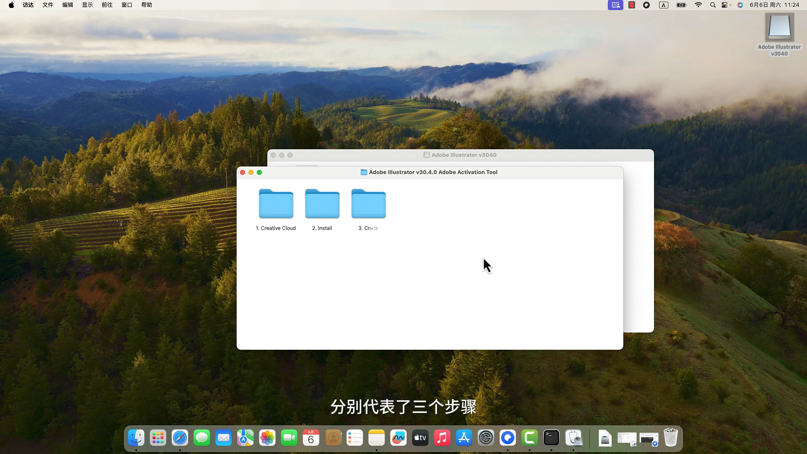
Task: Click the Activation Tool title folder icon
Action: point(364,172)
